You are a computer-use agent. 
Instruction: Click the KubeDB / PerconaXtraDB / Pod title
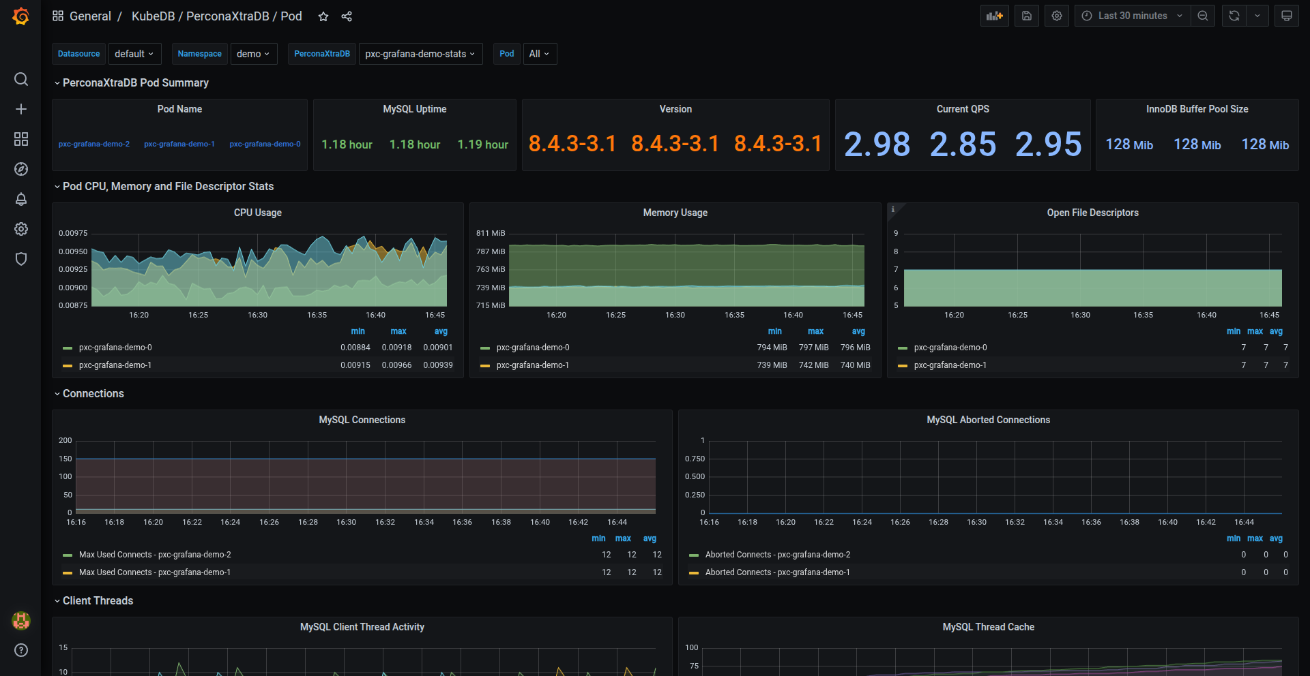point(216,16)
